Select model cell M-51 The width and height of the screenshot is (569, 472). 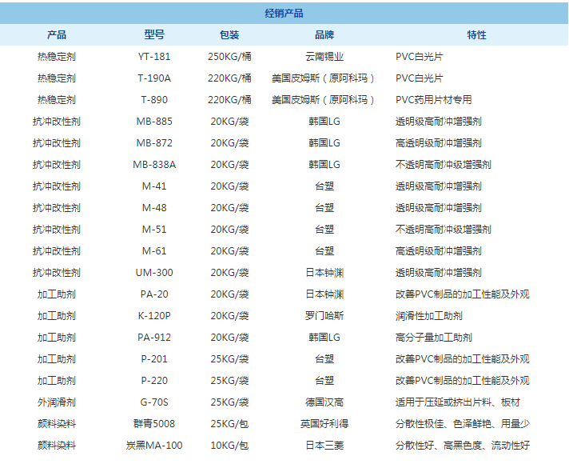[154, 230]
